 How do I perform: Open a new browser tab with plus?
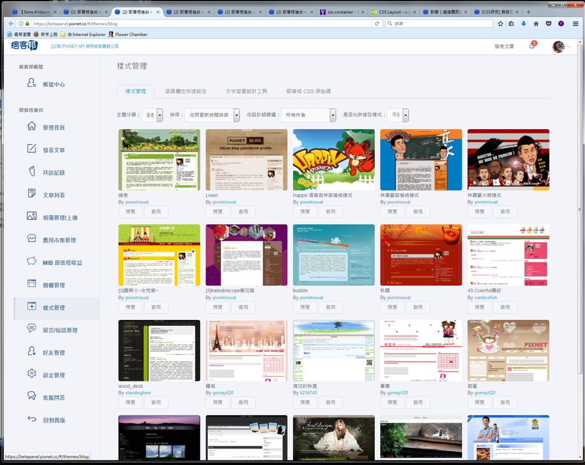coord(528,12)
